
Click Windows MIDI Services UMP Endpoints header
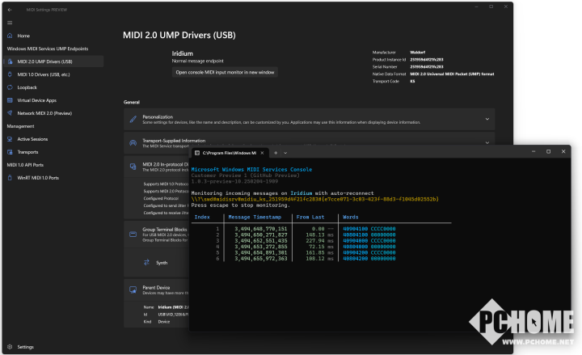pyautogui.click(x=48, y=49)
